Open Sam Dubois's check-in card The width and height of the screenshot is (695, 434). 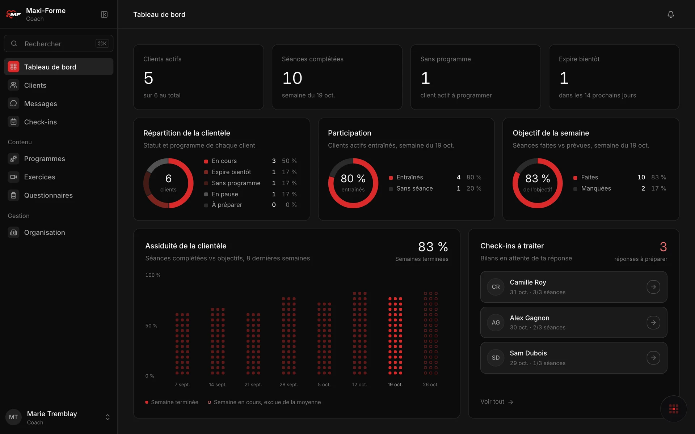click(x=573, y=358)
